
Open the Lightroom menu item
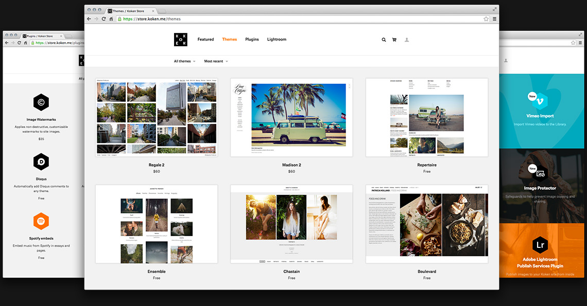(277, 39)
